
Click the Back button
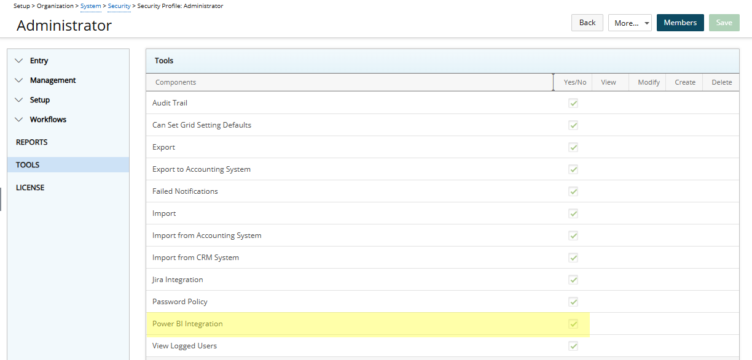point(587,22)
